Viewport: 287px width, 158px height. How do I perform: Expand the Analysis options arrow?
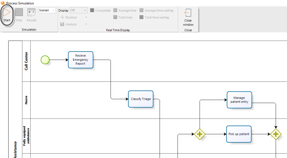86,24
